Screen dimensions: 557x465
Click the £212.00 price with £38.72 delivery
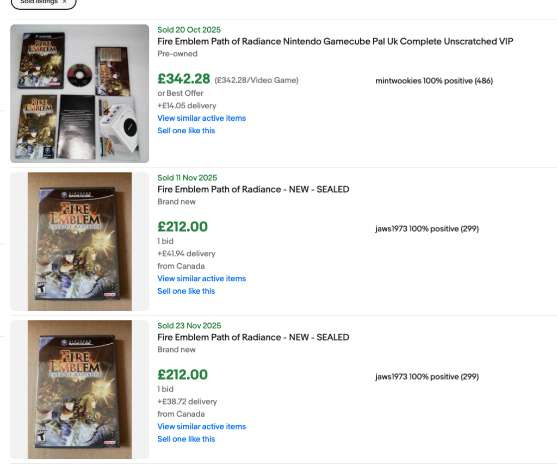point(182,375)
